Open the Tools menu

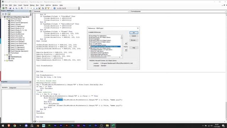point(42,5)
